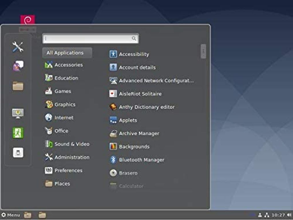The height and width of the screenshot is (220, 293).
Task: Click the Menu button in the panel
Action: coord(11,215)
